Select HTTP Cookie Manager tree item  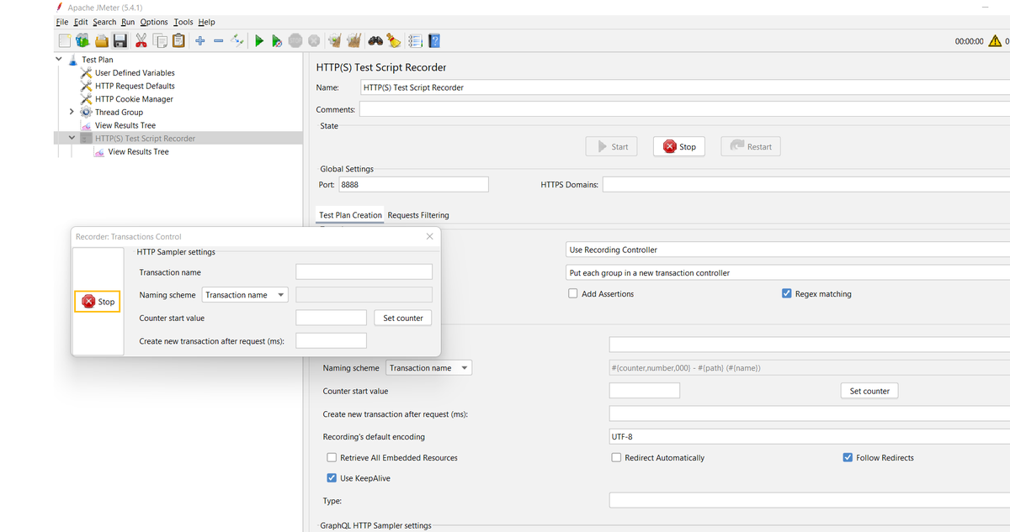pos(134,99)
